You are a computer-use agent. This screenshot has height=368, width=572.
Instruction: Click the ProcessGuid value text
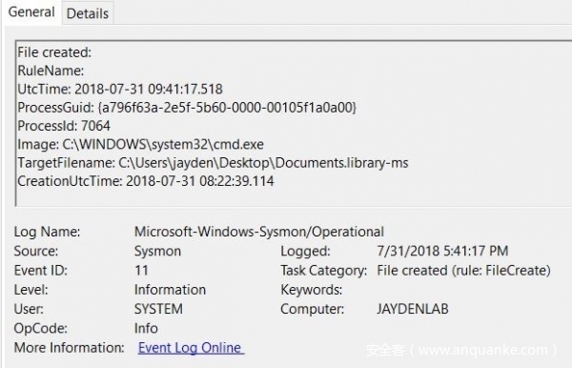227,107
